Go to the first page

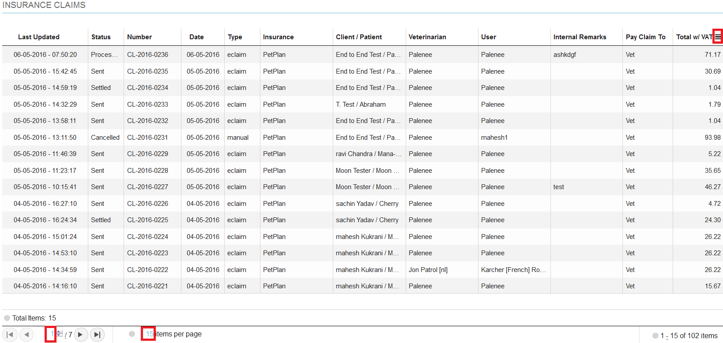point(10,335)
